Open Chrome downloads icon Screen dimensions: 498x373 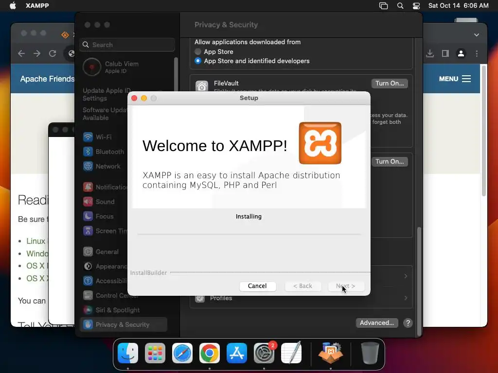(430, 53)
